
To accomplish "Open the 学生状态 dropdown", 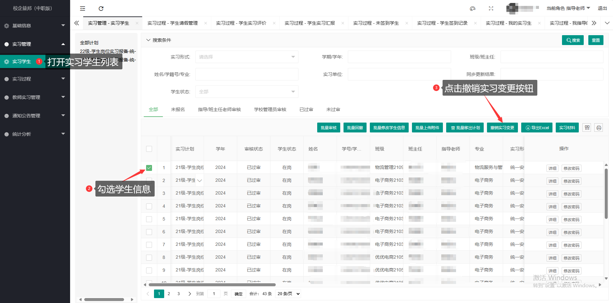I will click(247, 92).
